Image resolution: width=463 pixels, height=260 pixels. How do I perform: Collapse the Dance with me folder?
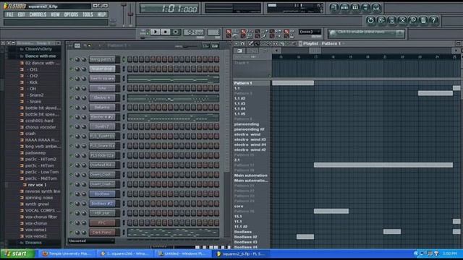pyautogui.click(x=41, y=56)
